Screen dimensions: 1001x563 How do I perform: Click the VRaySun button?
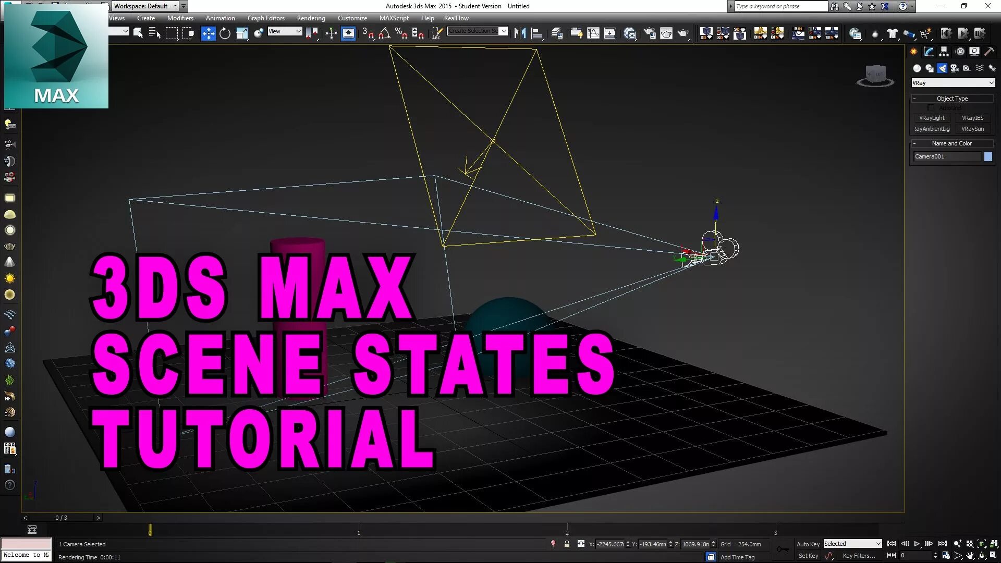click(972, 129)
